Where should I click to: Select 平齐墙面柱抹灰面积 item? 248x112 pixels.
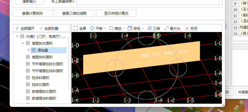[x=47, y=64]
